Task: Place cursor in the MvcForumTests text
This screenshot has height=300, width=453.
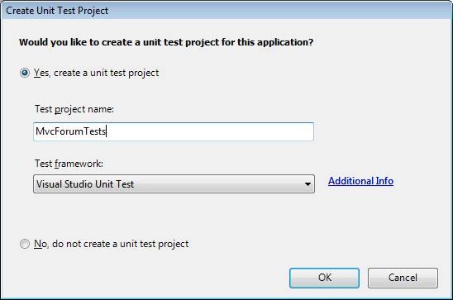Action: 71,131
